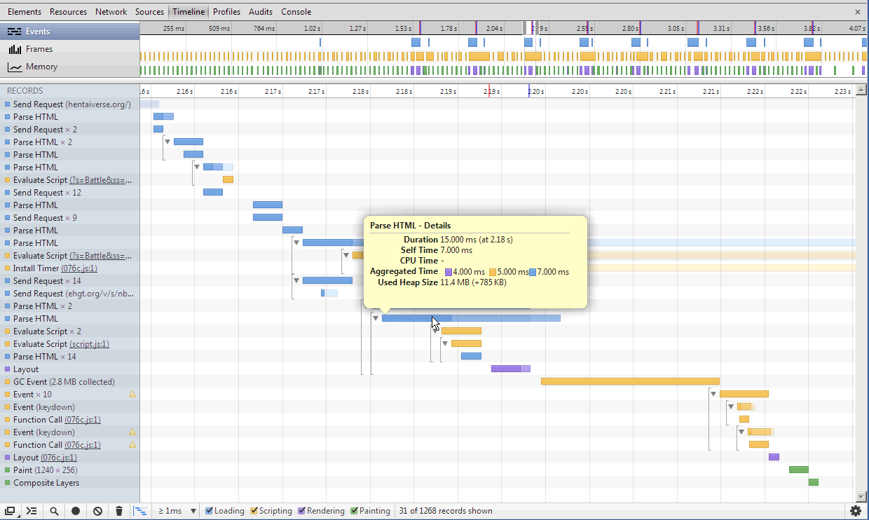Select the Send Request × 9 record
Screen dimensions: 869x520
pyautogui.click(x=70, y=218)
